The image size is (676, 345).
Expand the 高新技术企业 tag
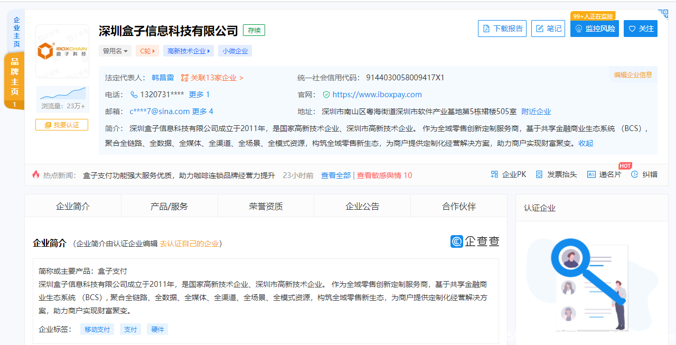189,51
